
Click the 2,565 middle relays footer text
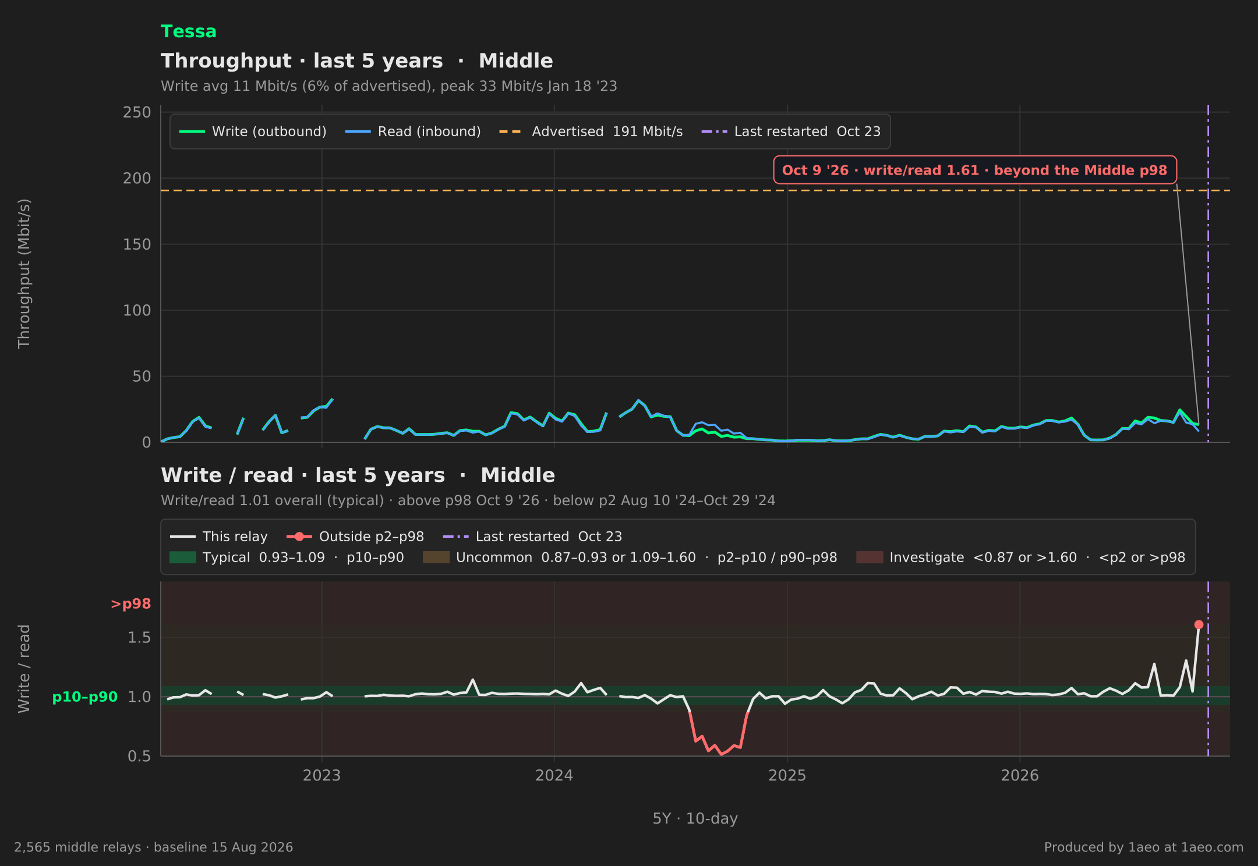coord(154,847)
